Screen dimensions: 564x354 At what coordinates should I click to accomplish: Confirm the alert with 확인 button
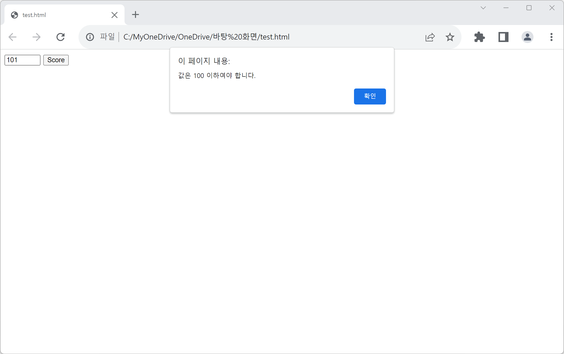click(370, 96)
